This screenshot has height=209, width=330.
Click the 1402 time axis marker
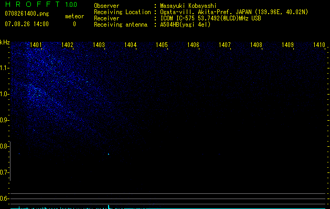(x=67, y=45)
